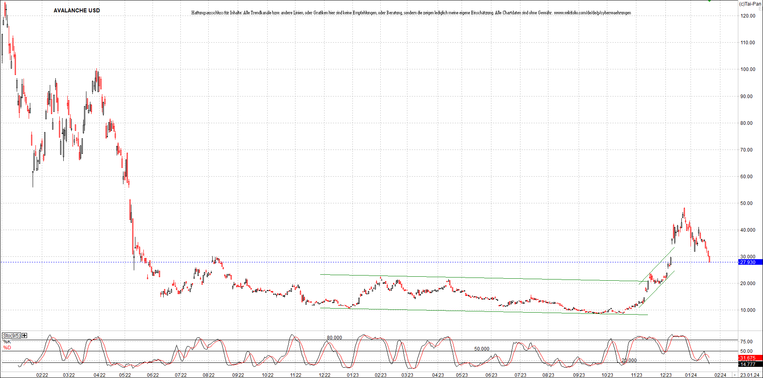763x378 pixels.
Task: Click the %K legend entry
Action: (x=7, y=342)
